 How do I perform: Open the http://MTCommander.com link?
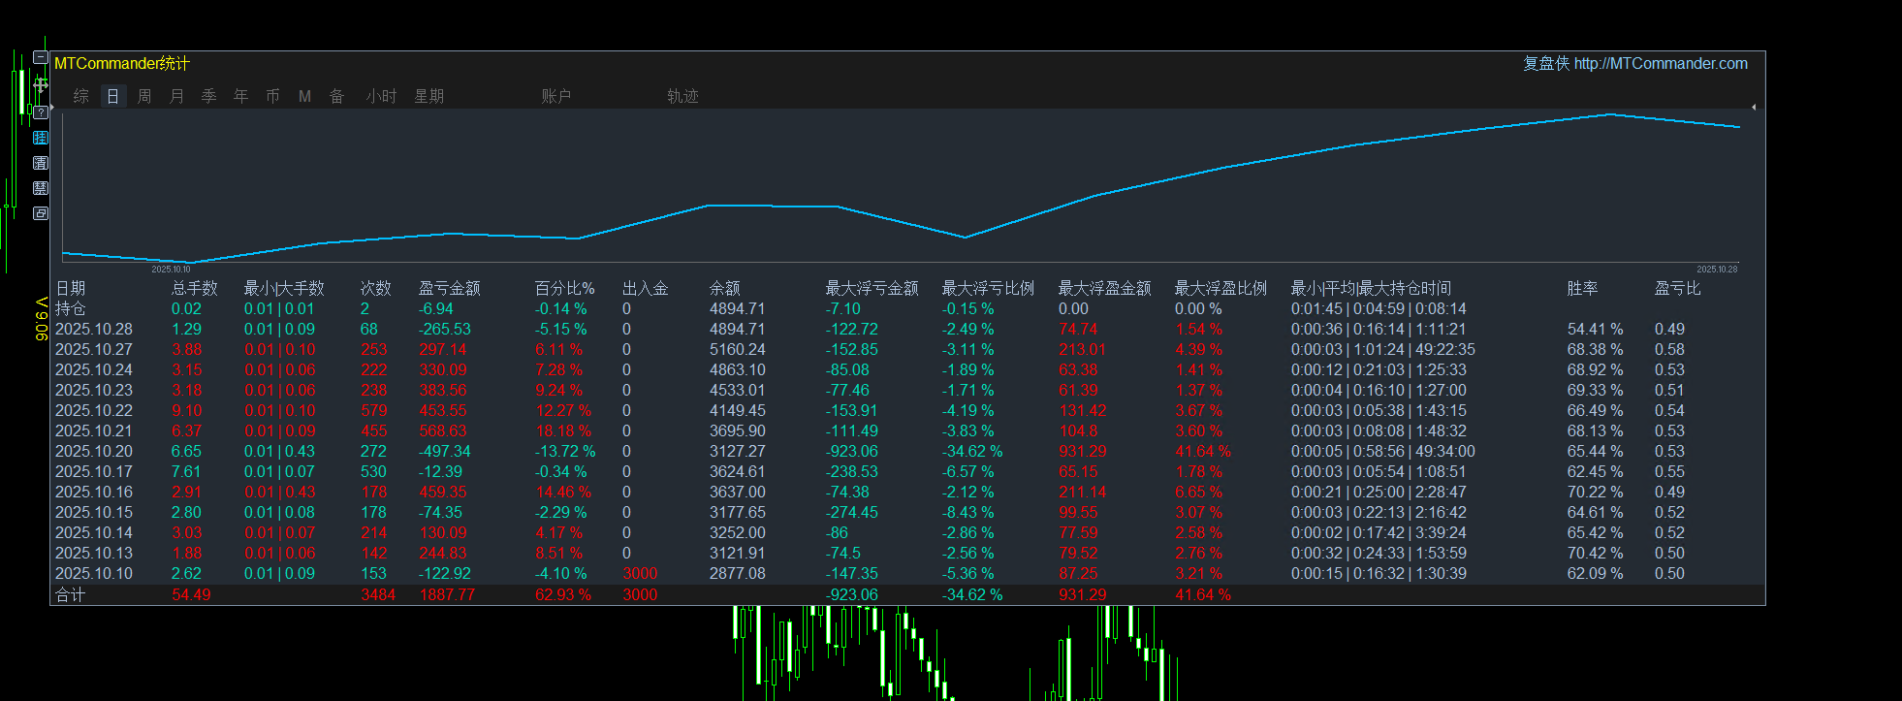pyautogui.click(x=1661, y=63)
